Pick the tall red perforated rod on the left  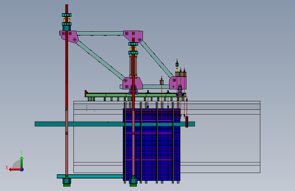pos(67,56)
